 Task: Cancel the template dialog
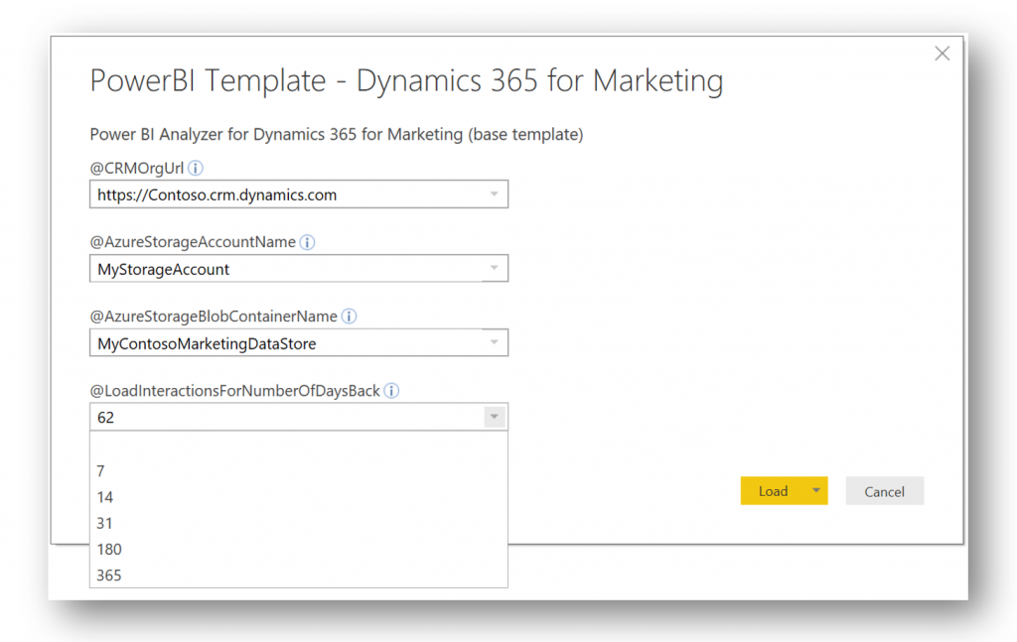[884, 491]
